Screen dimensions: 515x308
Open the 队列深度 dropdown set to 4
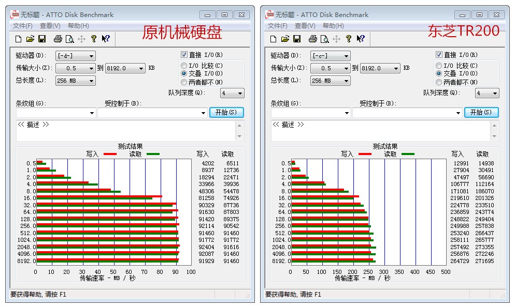232,93
